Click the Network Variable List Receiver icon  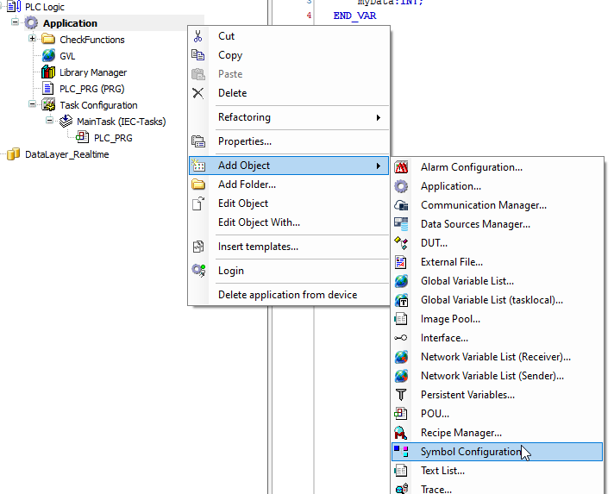click(x=401, y=357)
